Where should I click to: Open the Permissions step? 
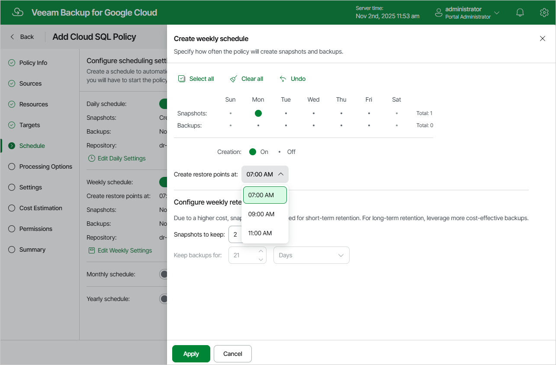[x=36, y=229]
